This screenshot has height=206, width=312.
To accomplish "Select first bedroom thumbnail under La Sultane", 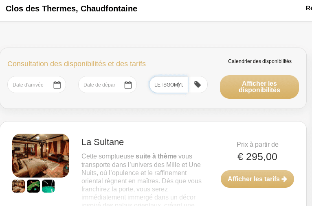I will (18, 186).
